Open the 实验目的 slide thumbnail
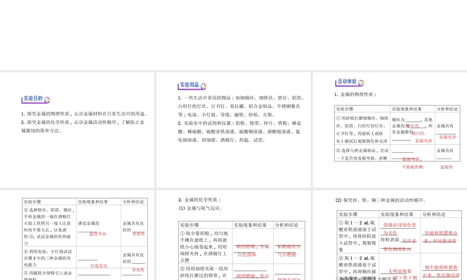Screen dimensions: 467x280 coord(77,130)
